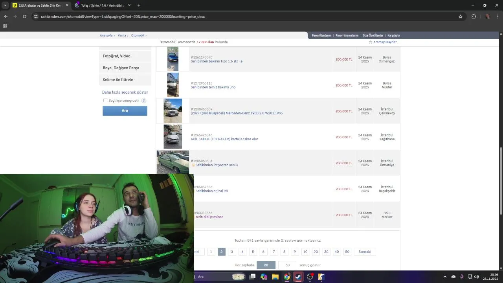Go to results page 5
This screenshot has width=503, height=283.
coord(253,252)
